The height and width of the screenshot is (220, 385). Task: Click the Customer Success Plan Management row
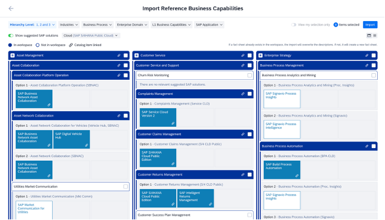(195, 215)
